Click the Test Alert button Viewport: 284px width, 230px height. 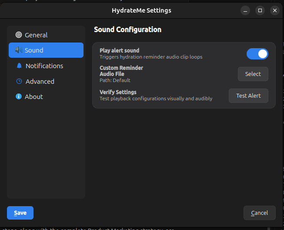[x=248, y=95]
